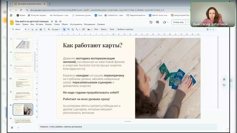
Task: Star the presentation with the star icon
Action: (x=52, y=21)
